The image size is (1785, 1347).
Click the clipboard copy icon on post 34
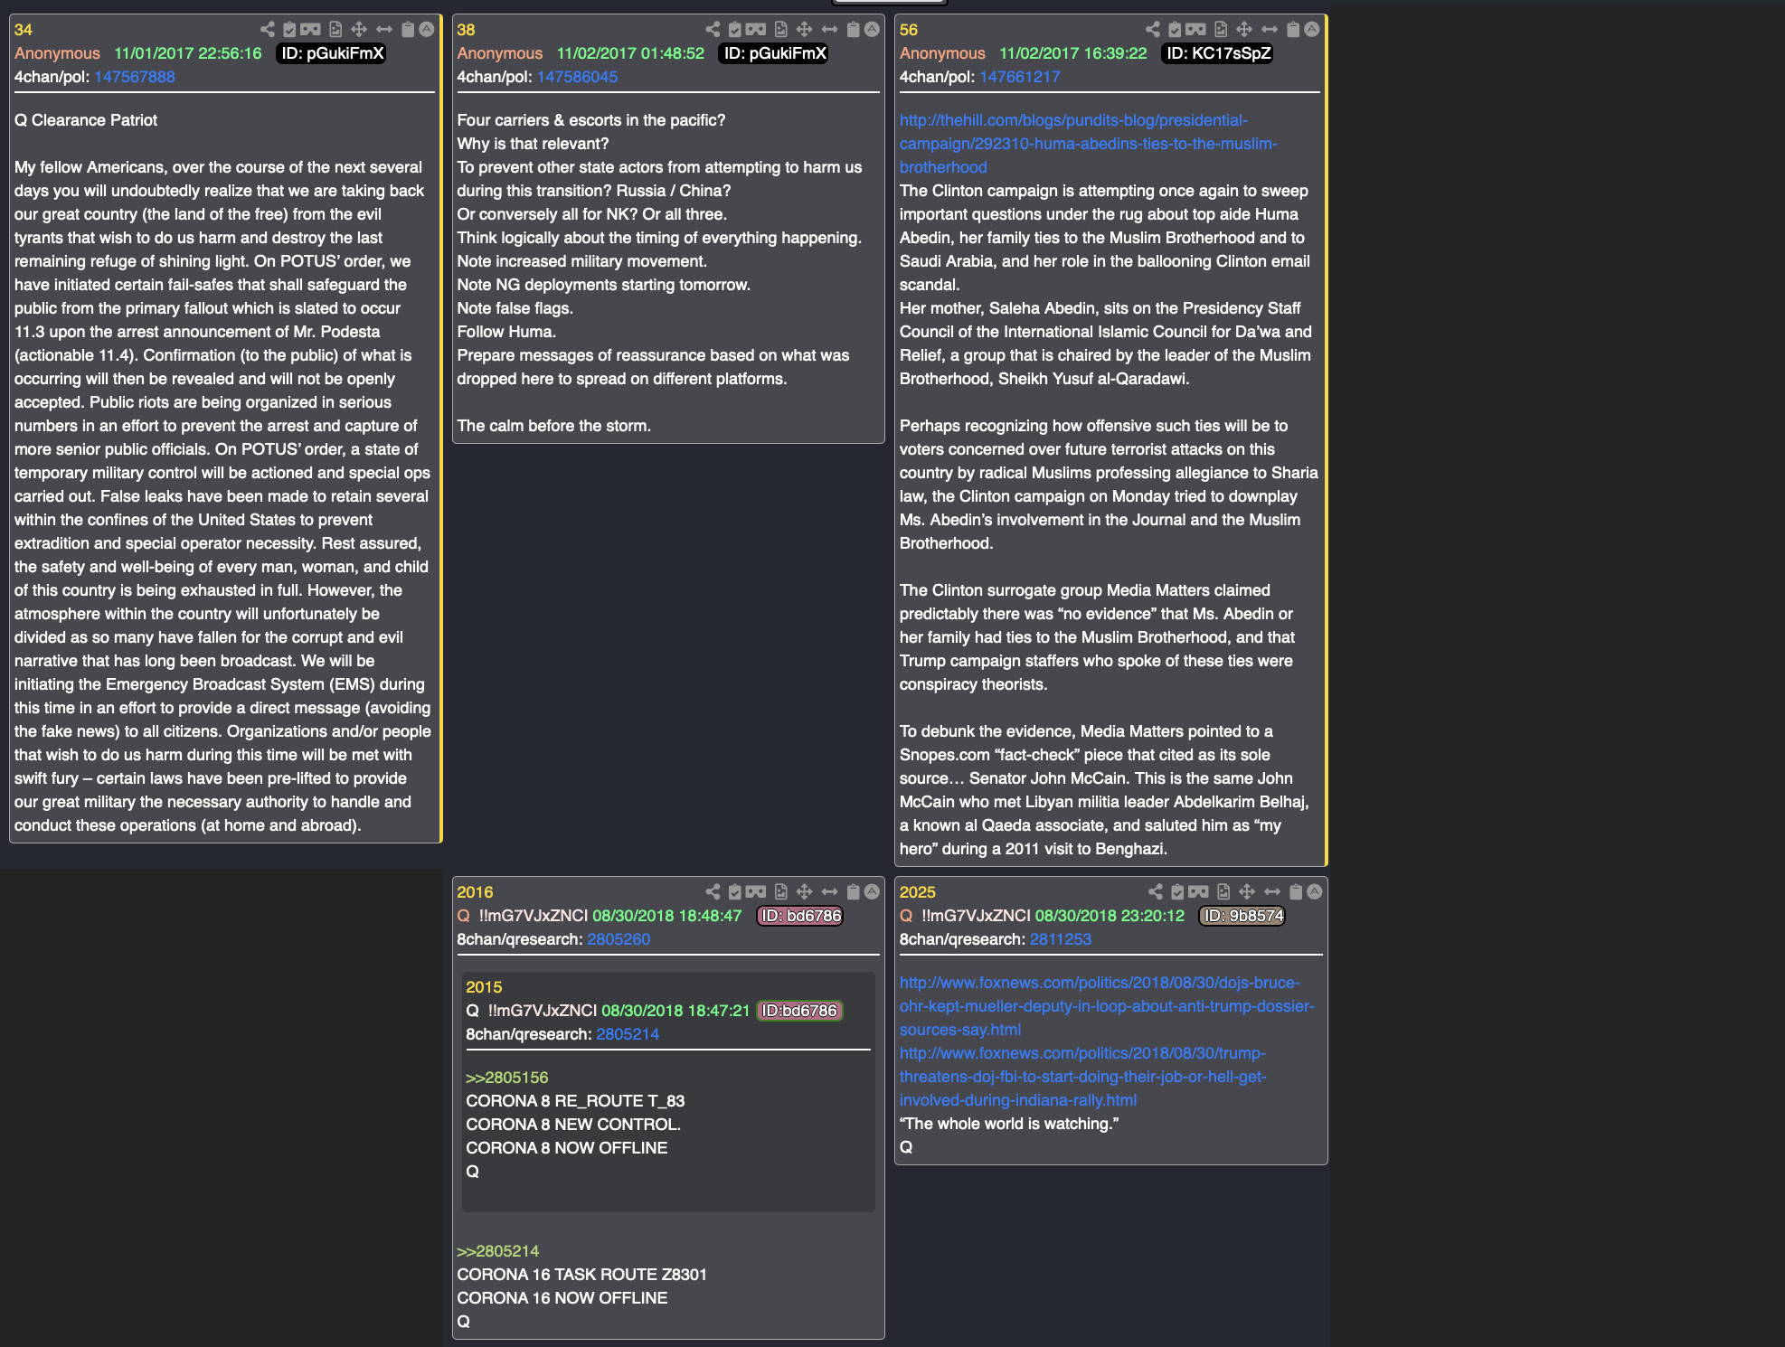(x=408, y=30)
